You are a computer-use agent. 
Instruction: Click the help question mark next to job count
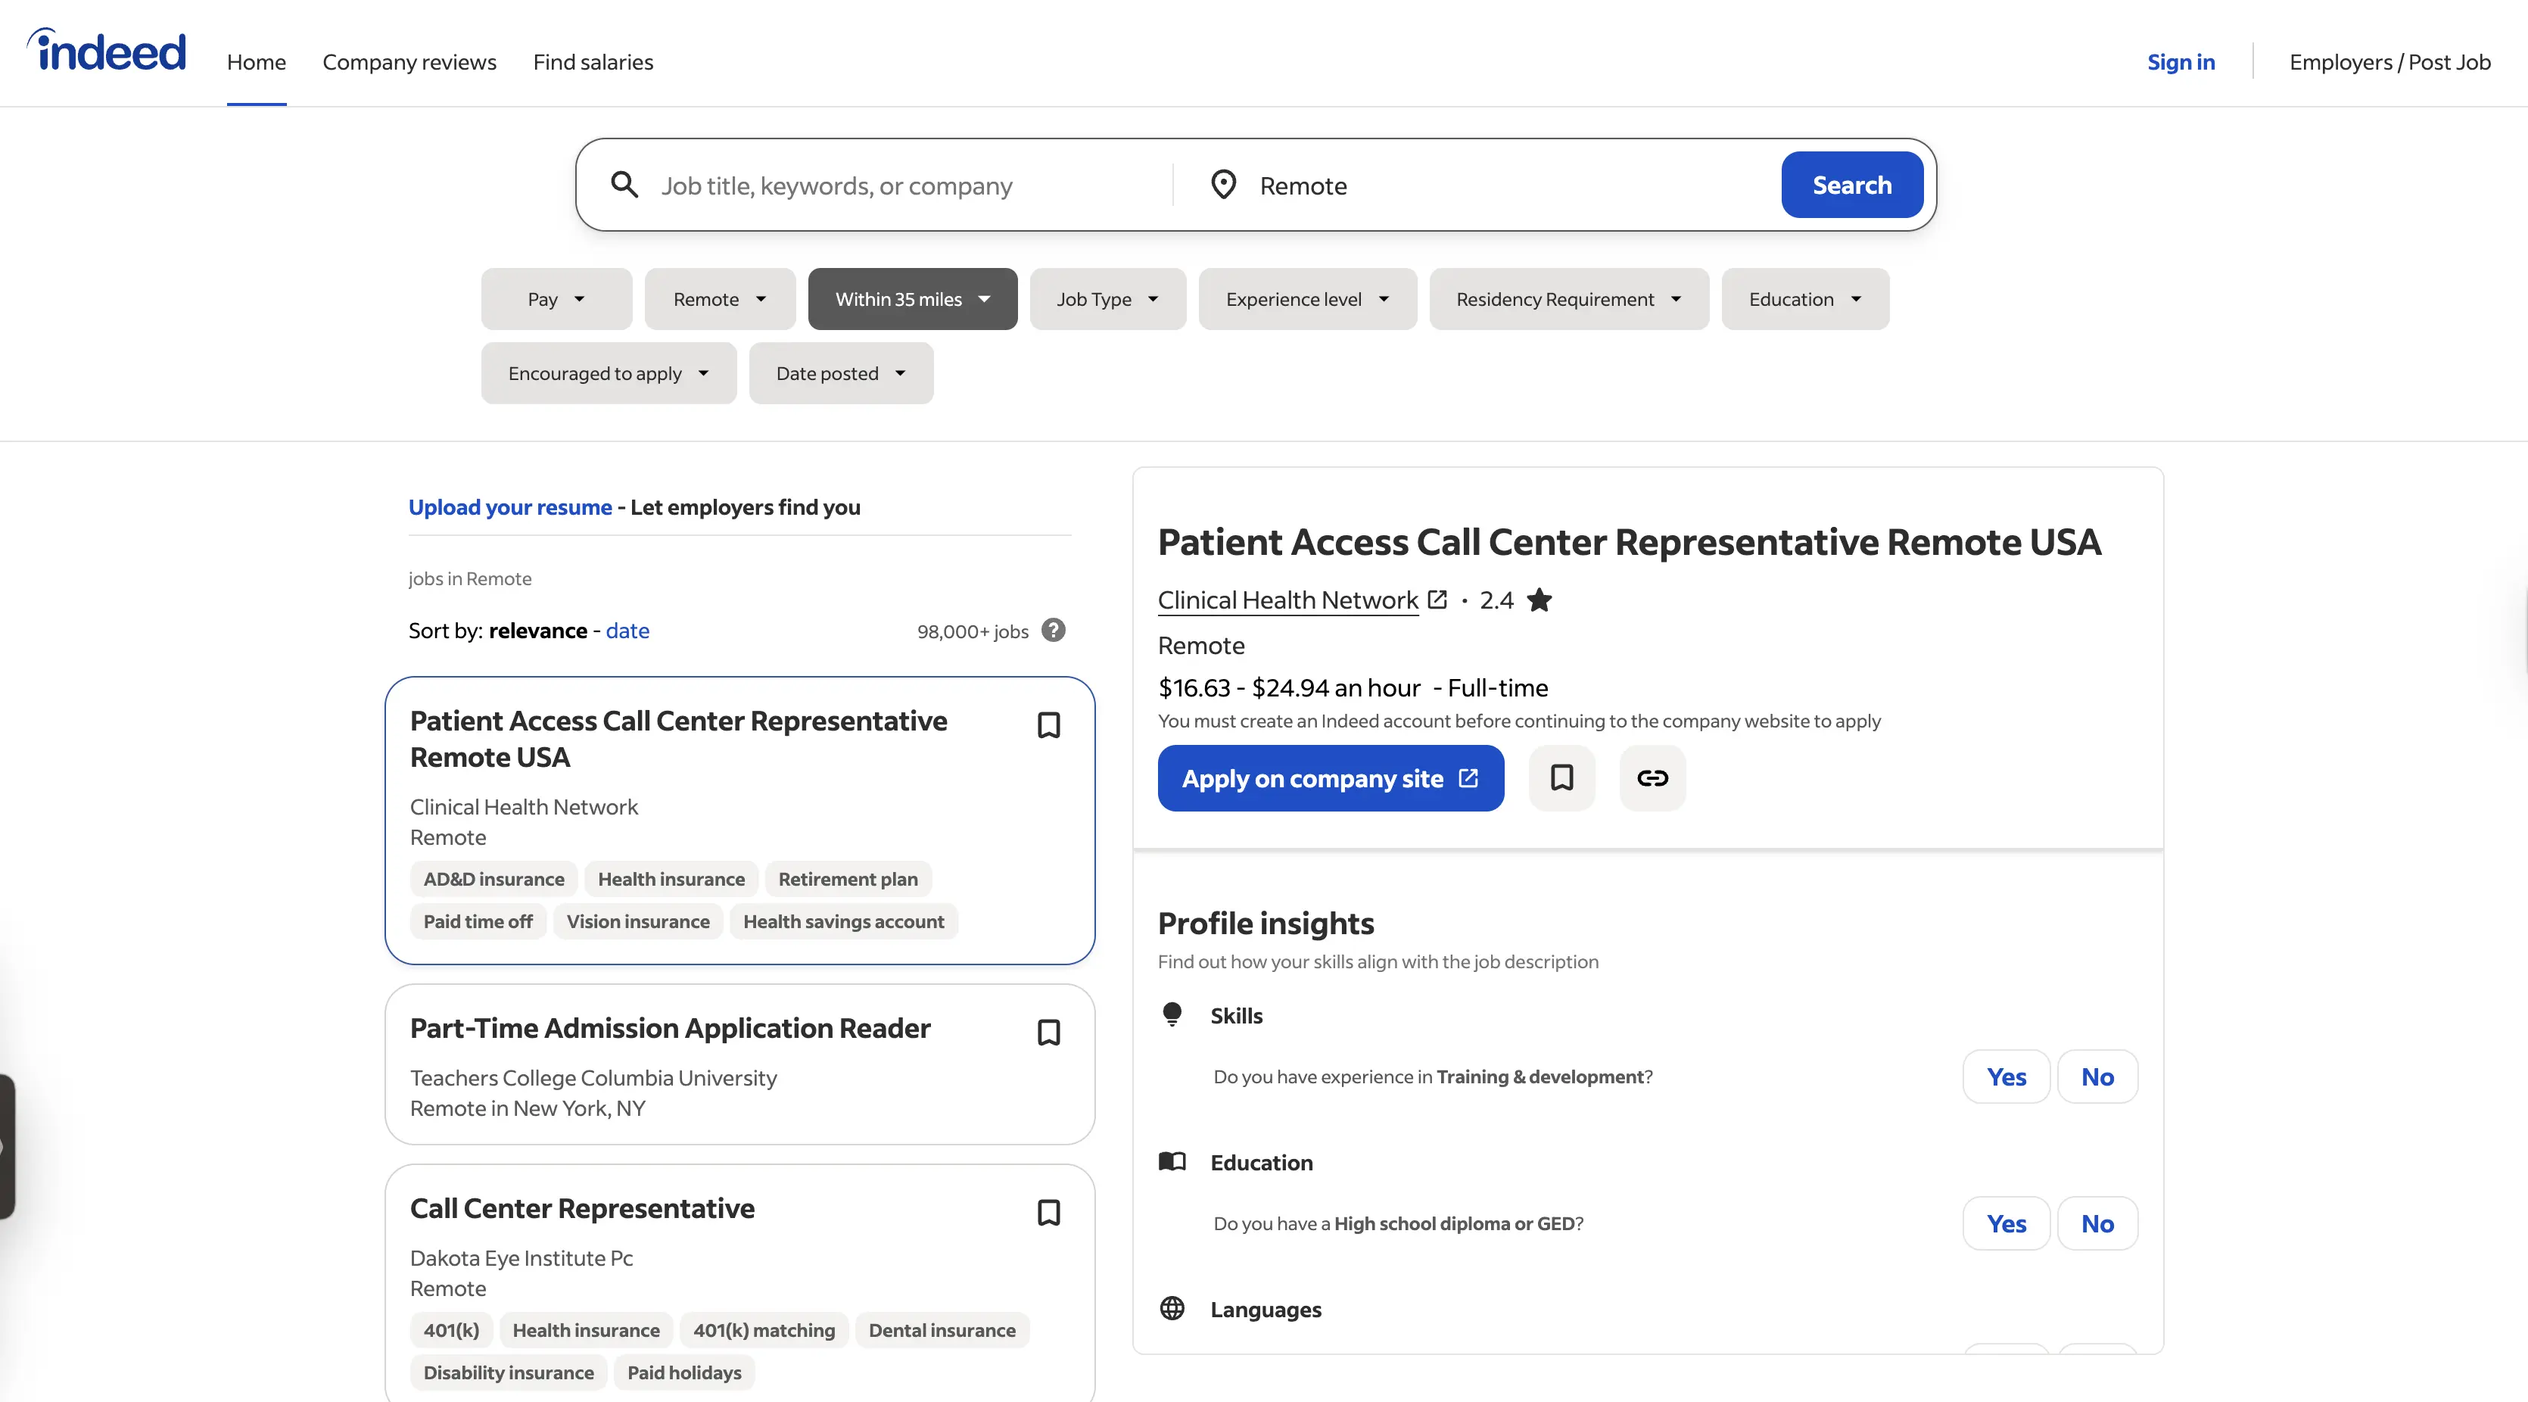tap(1053, 631)
